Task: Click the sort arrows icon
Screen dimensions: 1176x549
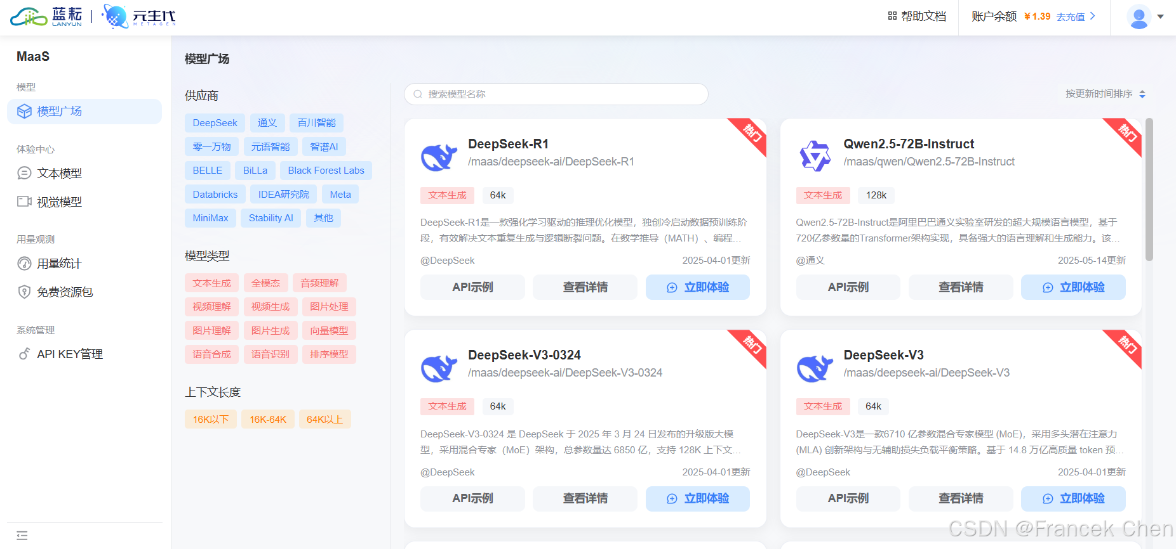Action: (1142, 94)
